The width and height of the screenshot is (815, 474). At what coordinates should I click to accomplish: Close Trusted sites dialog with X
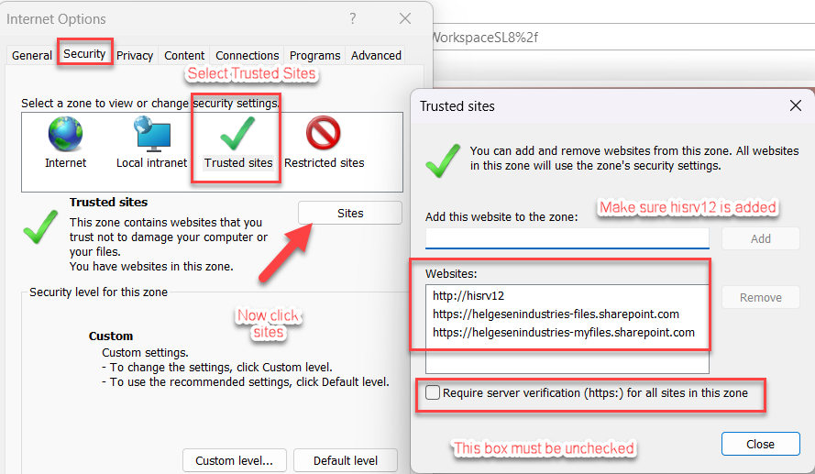[x=795, y=105]
